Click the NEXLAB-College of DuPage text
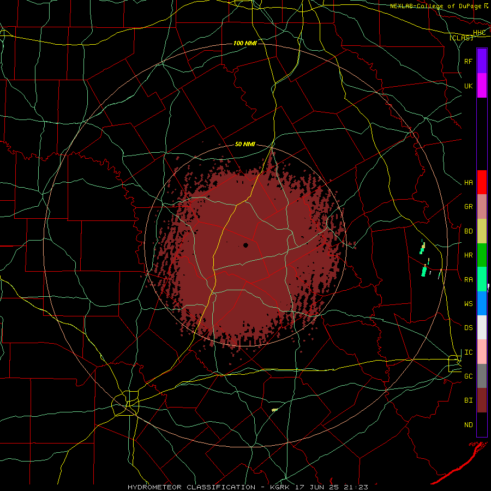This screenshot has width=491, height=491. [x=435, y=6]
